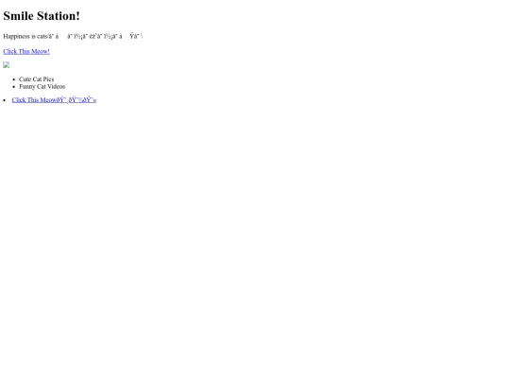Screen dimensions: 510x383
Task: Click the word "Pics" in the list
Action: coord(48,79)
